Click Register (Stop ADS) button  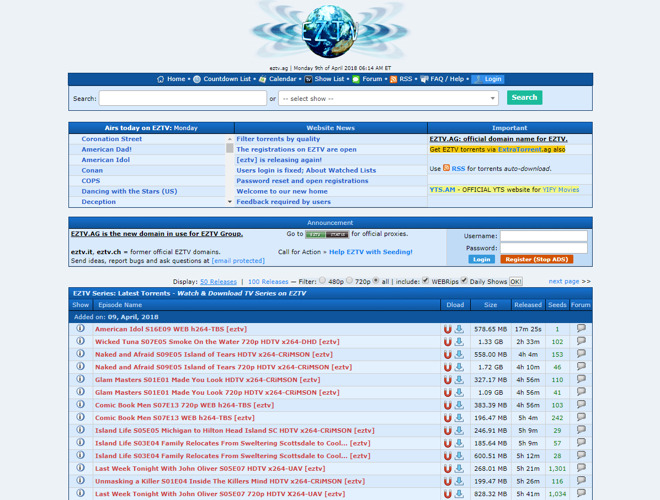(537, 260)
